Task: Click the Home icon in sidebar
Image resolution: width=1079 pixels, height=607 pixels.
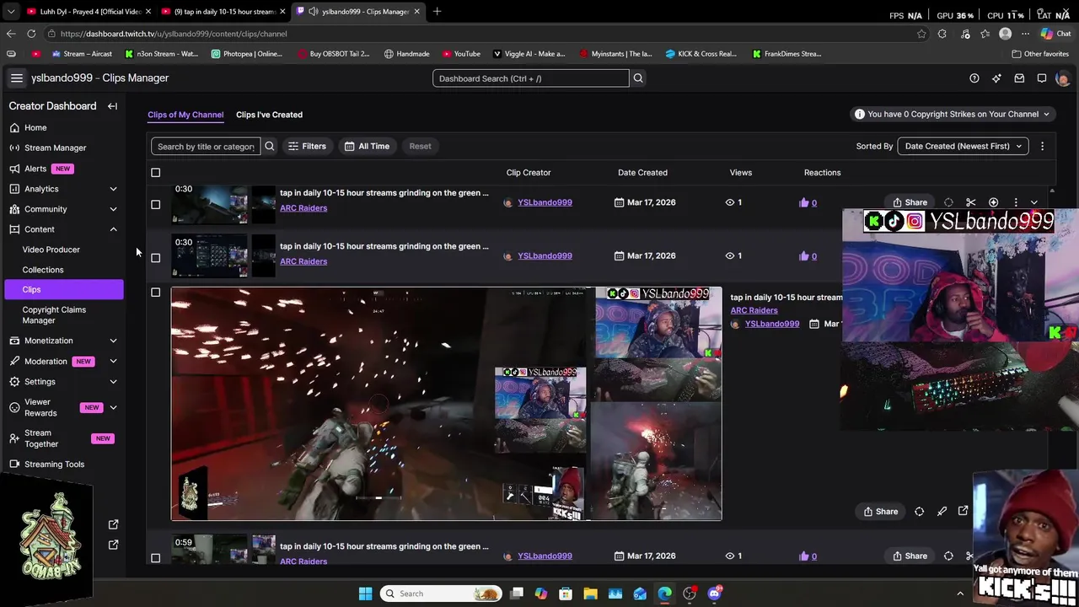Action: click(x=14, y=127)
